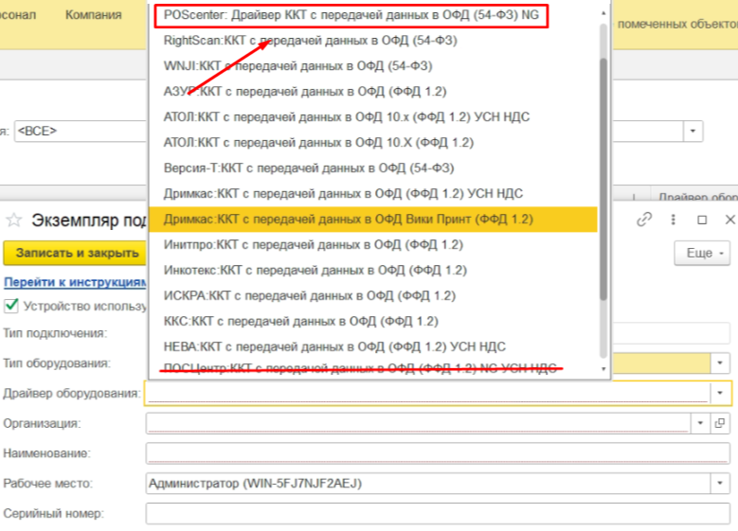Image resolution: width=738 pixels, height=531 pixels.
Task: Add form to favorites star icon
Action: 14,220
